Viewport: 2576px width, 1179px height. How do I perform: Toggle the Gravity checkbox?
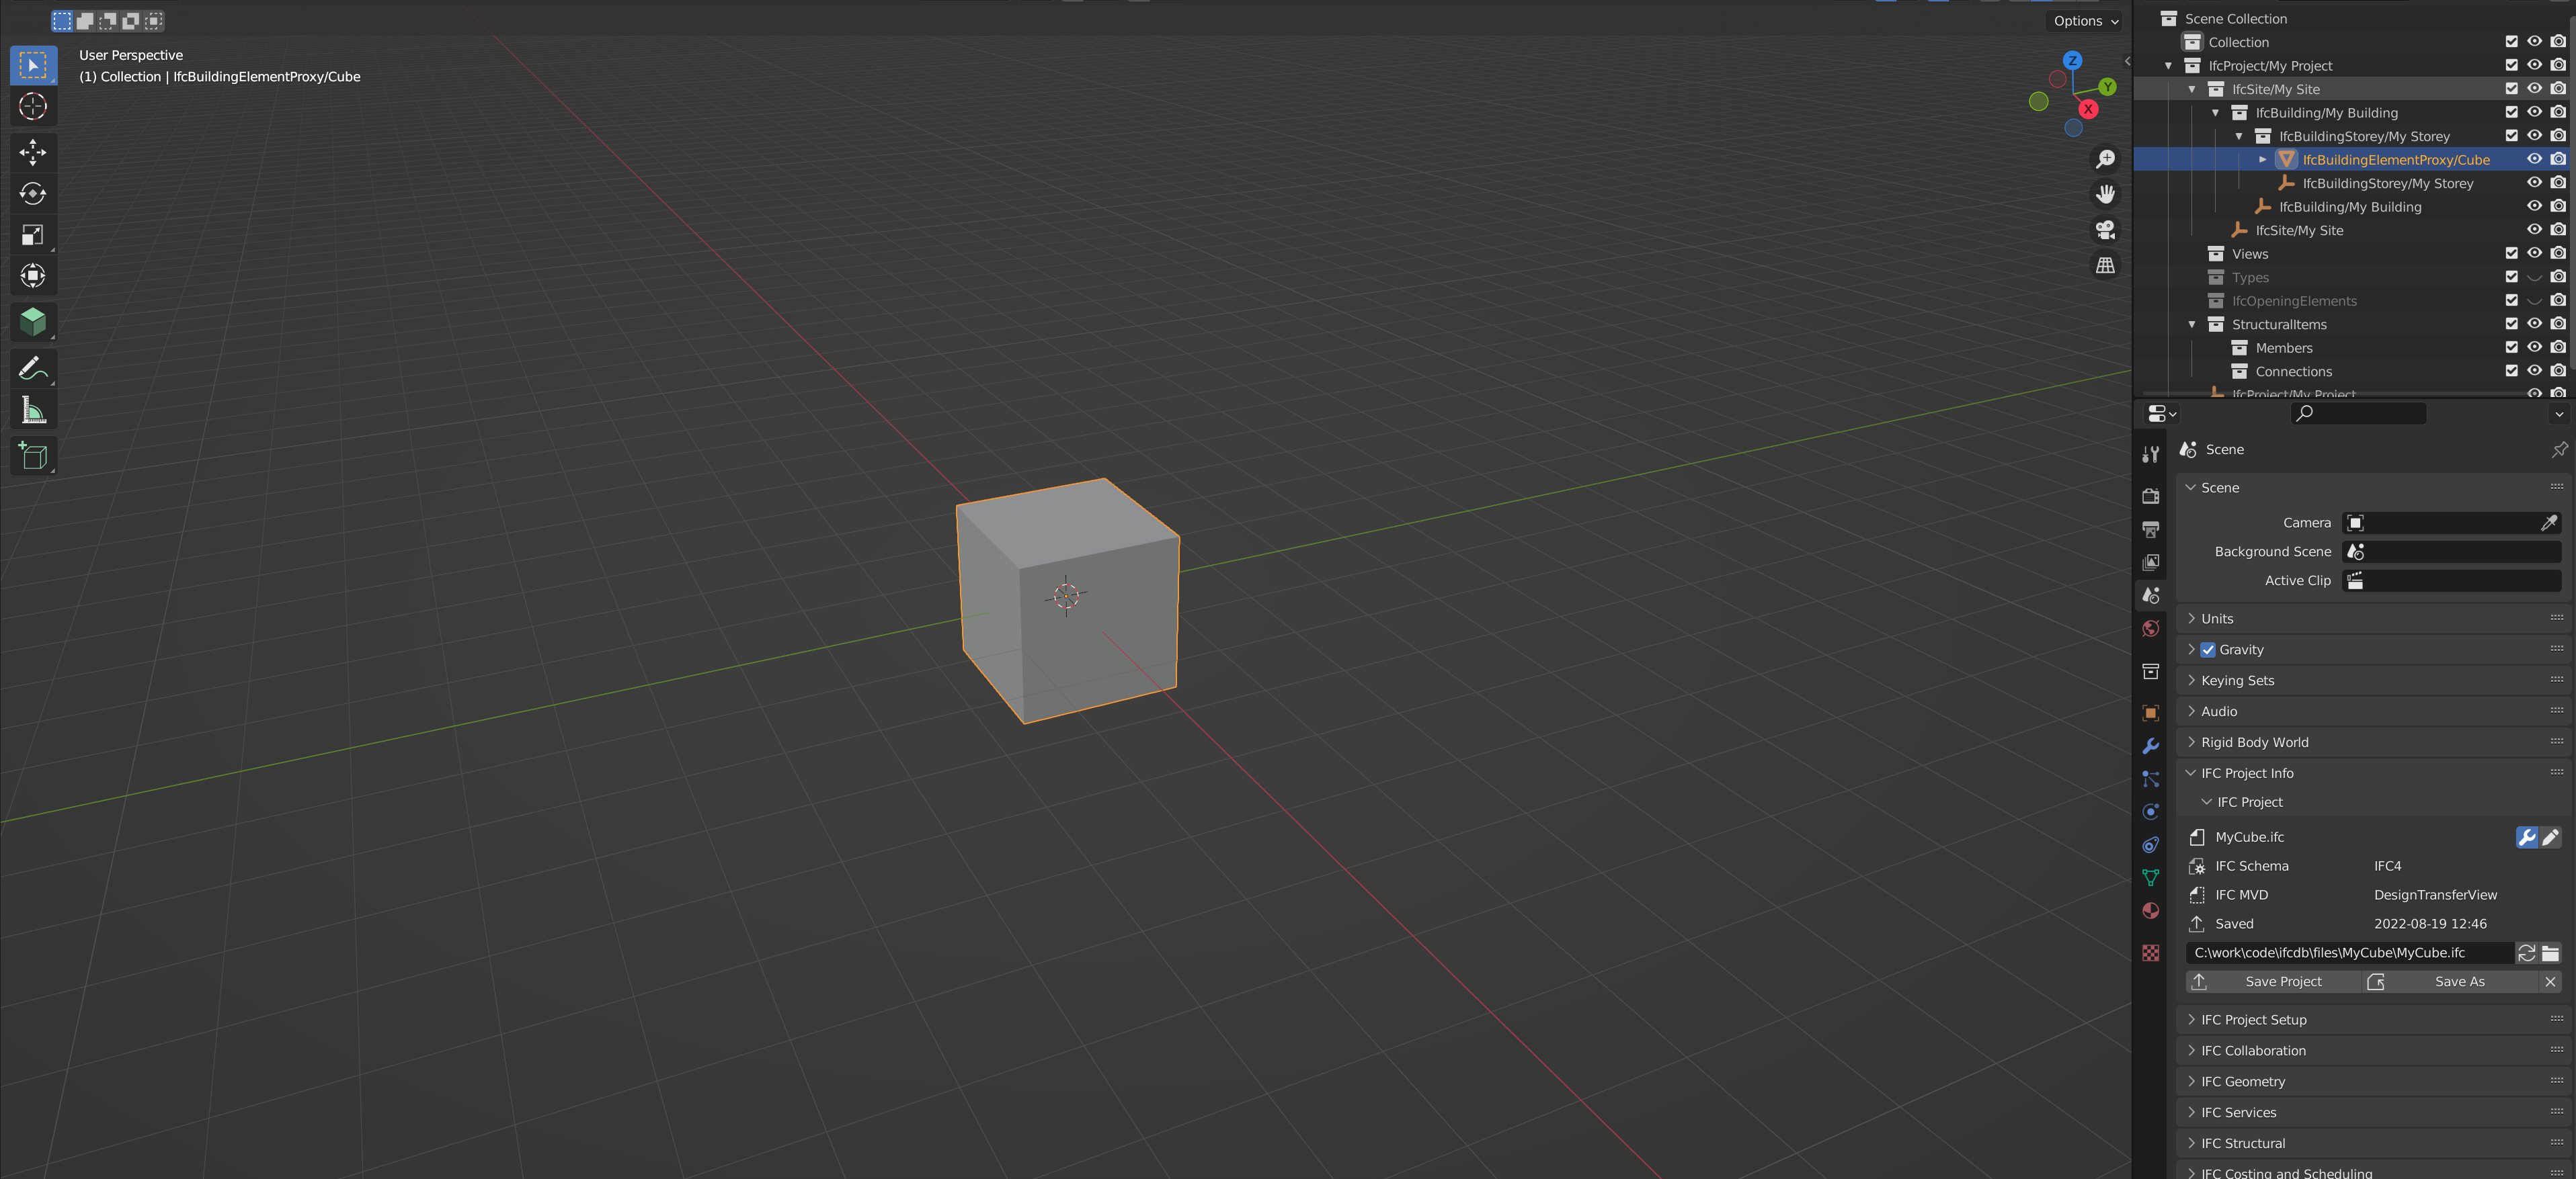[x=2207, y=650]
